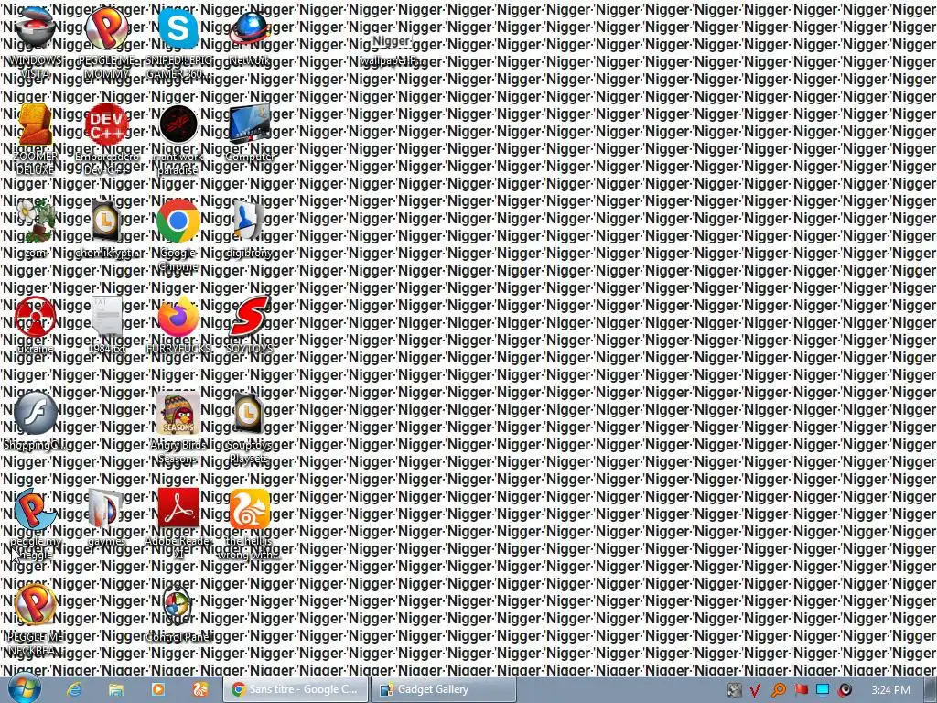Image resolution: width=937 pixels, height=703 pixels.
Task: Click the leftmost grey tray icon
Action: (734, 690)
